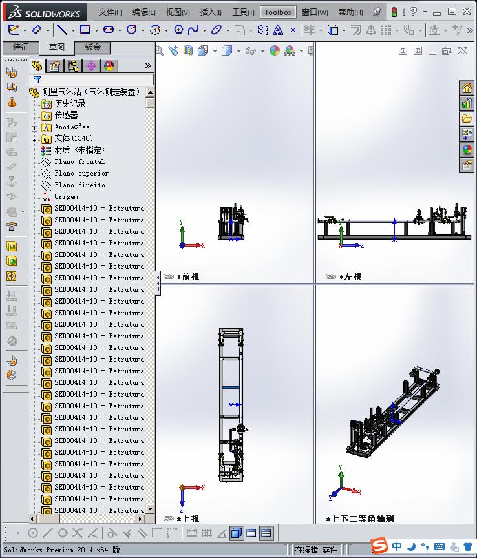This screenshot has height=558, width=477.
Task: Click the tree filter funnel icon
Action: 37,79
